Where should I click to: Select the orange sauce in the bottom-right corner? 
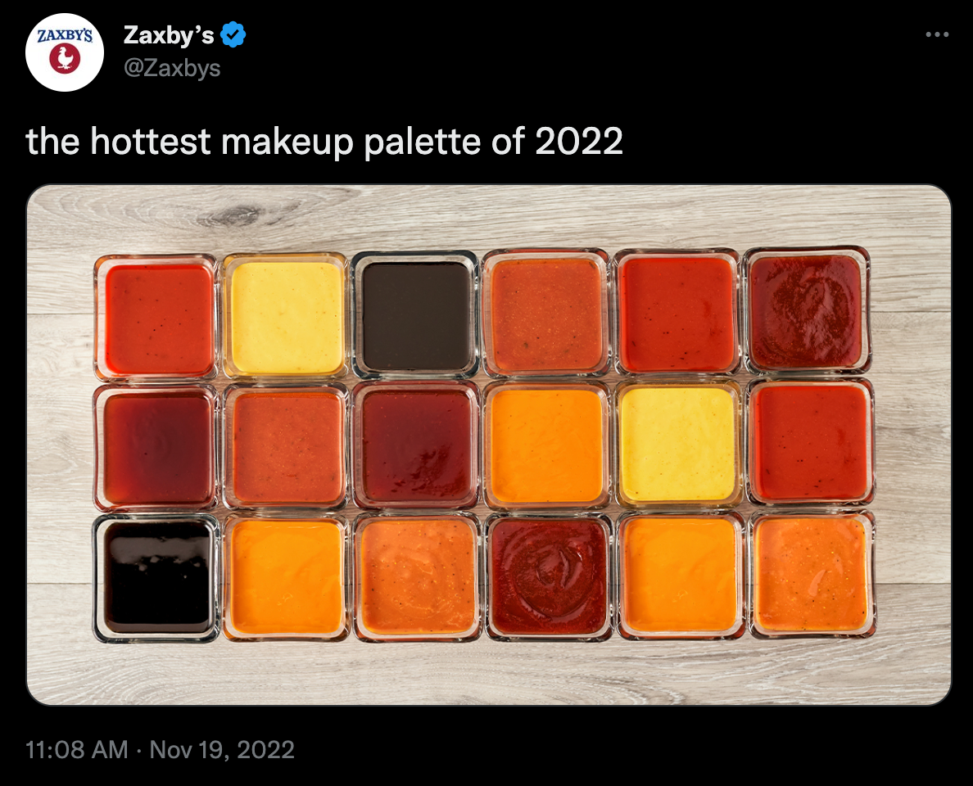(811, 573)
